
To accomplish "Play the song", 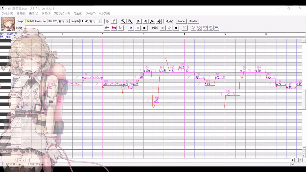I will point(131,28).
